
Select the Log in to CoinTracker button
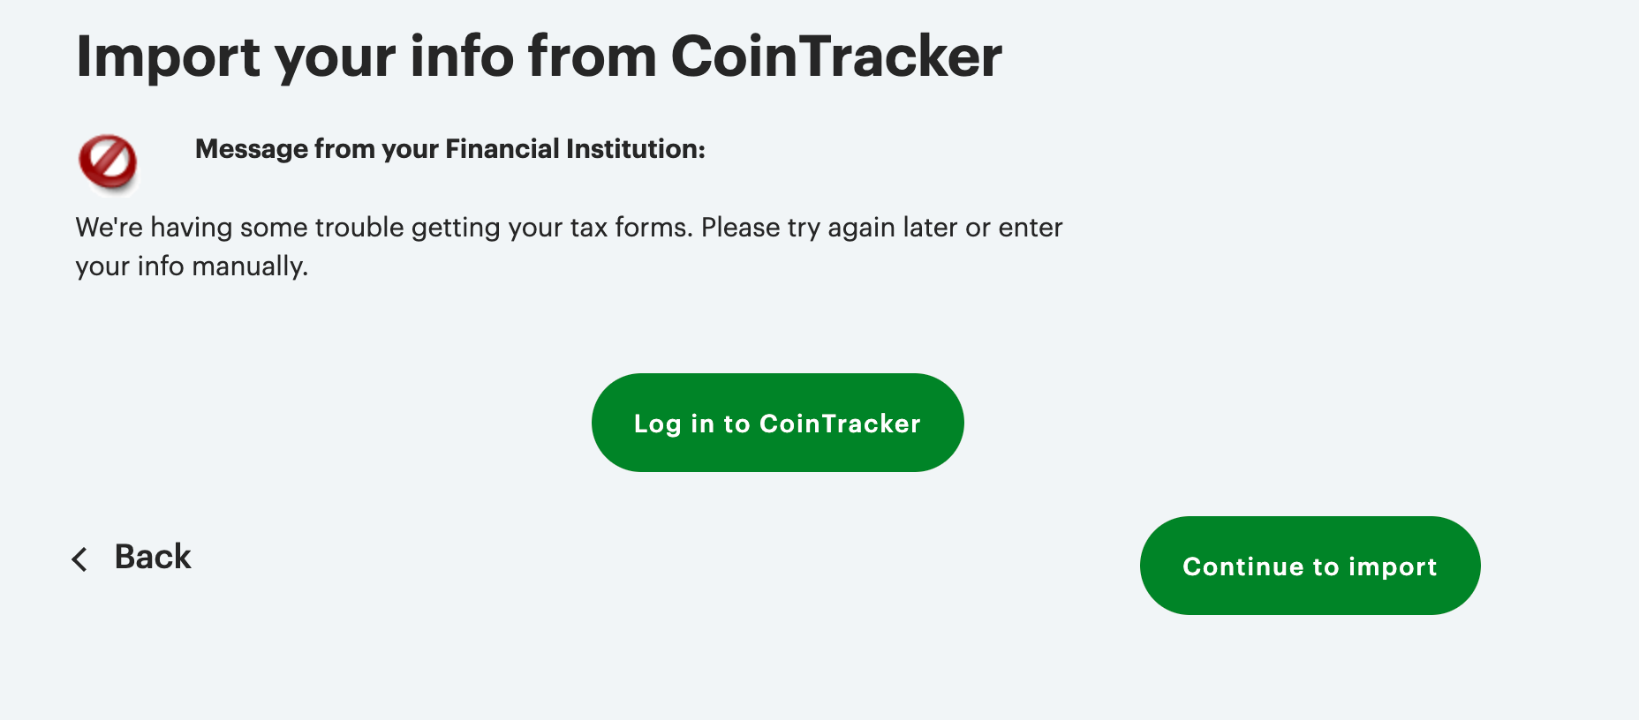point(777,423)
